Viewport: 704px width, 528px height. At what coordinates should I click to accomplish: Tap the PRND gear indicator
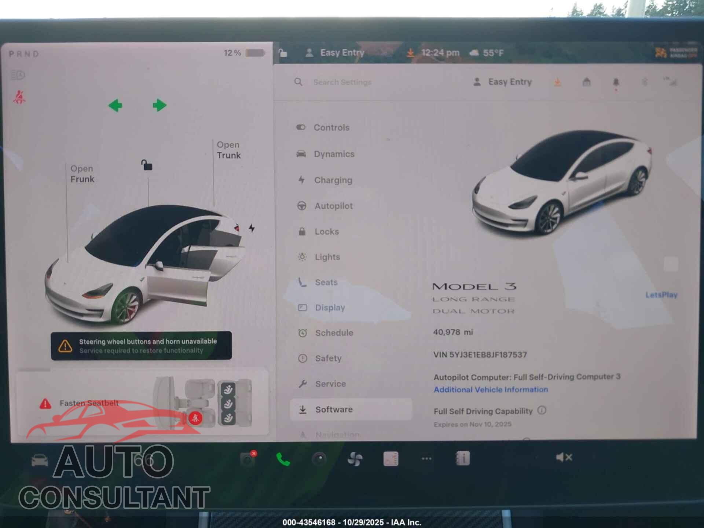(x=24, y=54)
